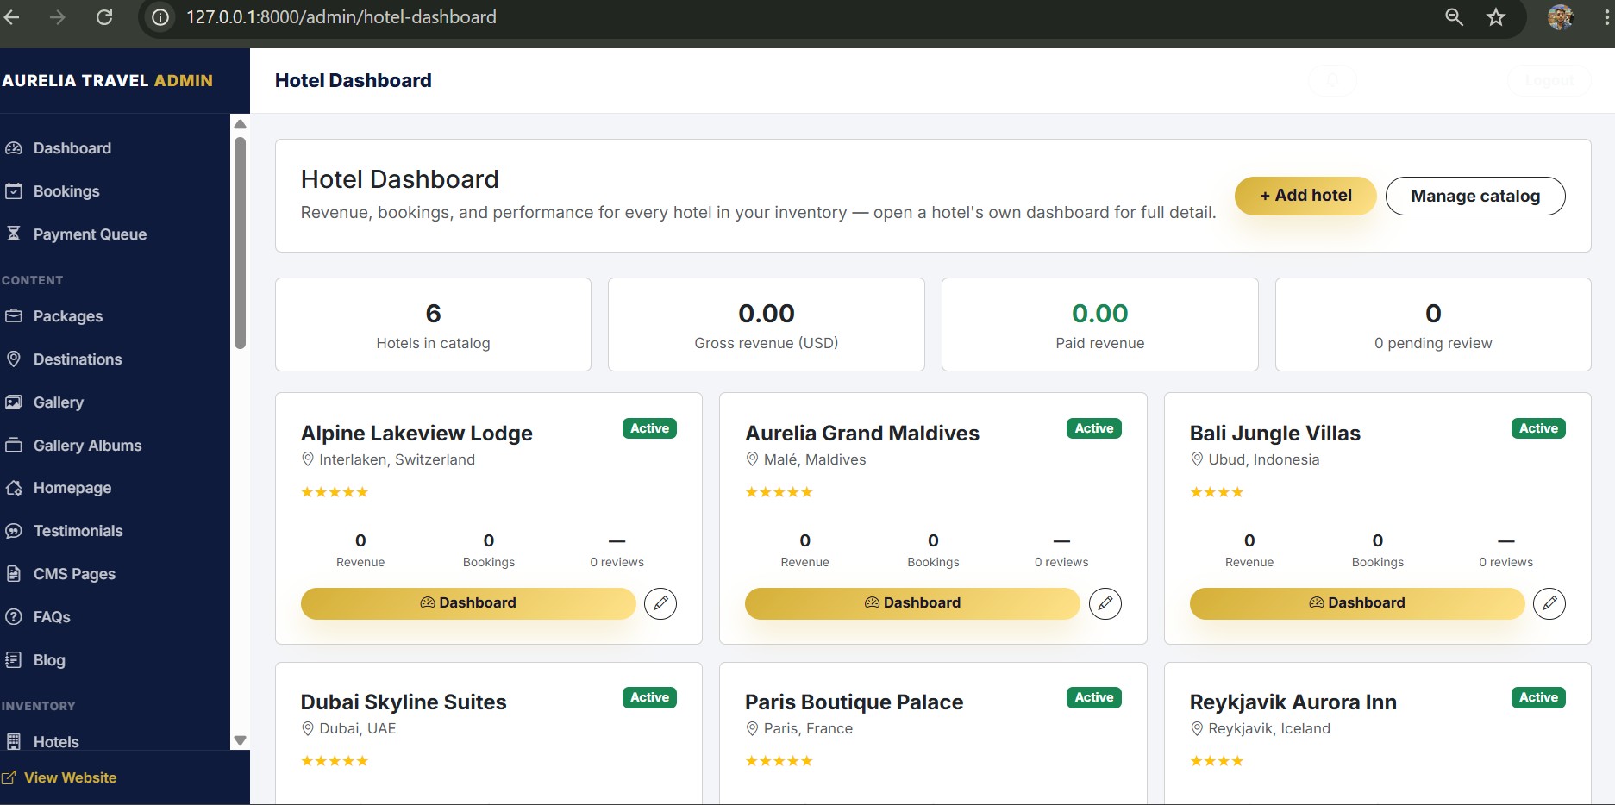Click the zoom magnifier icon in address bar
This screenshot has height=805, width=1615.
[x=1454, y=17]
